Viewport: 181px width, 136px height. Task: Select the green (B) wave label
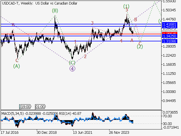55,11
